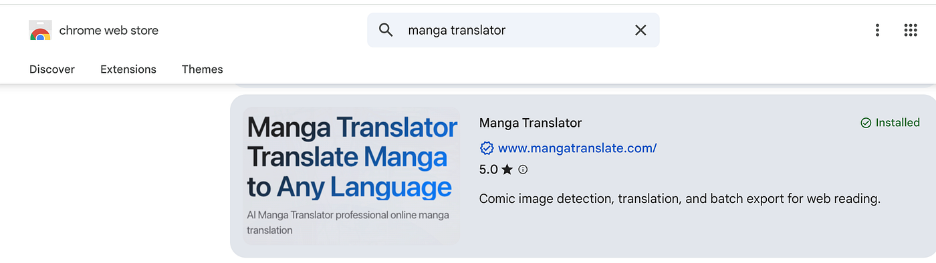The image size is (936, 263).
Task: Open the three-dot more options menu
Action: (877, 30)
